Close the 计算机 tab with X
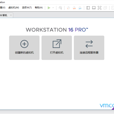The width and height of the screenshot is (114, 114). tap(11, 15)
